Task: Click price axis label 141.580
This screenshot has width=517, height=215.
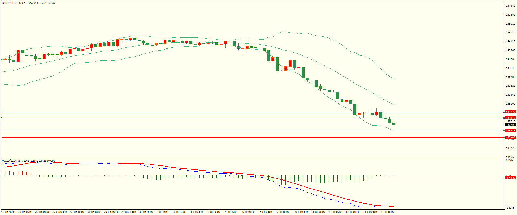Action: point(511,77)
